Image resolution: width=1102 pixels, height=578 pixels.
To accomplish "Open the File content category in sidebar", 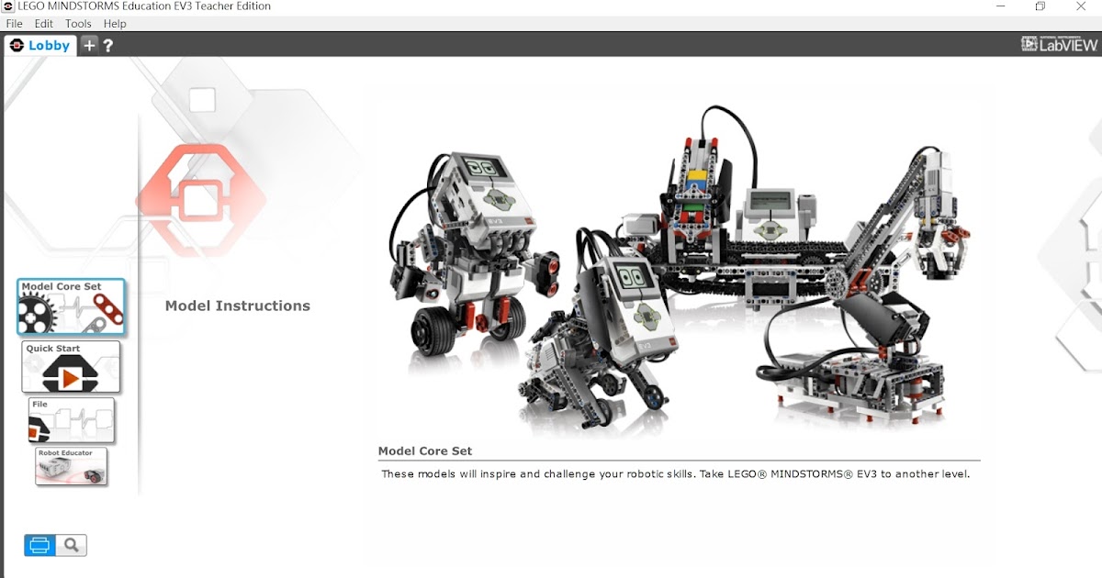I will [71, 419].
